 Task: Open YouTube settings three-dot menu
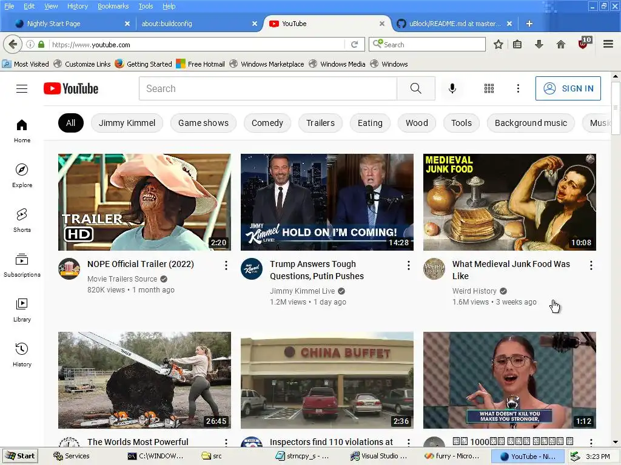tap(518, 88)
